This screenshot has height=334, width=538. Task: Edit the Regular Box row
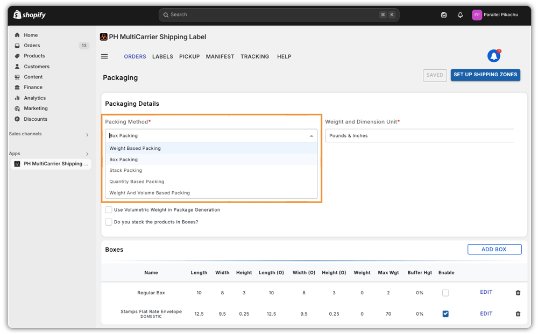click(486, 292)
